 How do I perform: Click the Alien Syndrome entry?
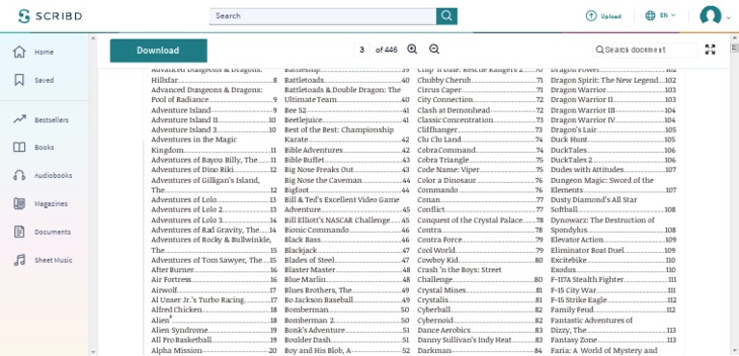[214, 330]
